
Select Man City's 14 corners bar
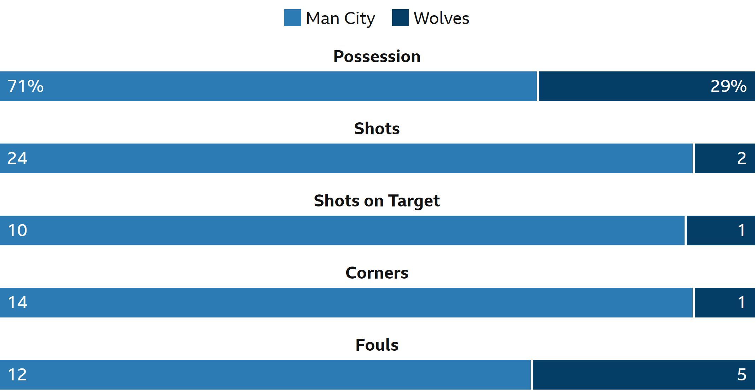pos(346,303)
